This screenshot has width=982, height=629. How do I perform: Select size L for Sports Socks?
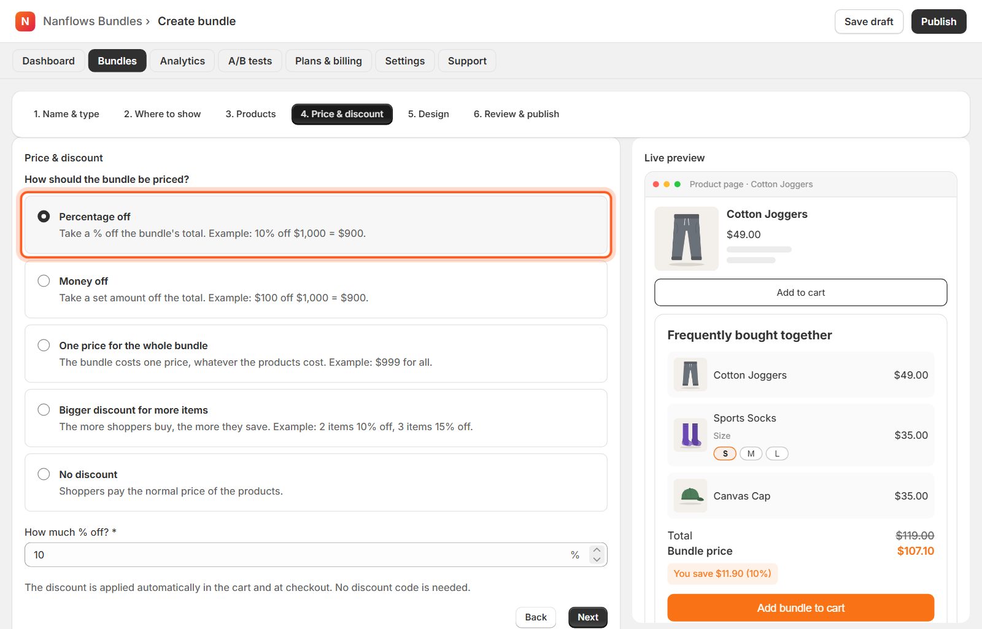(x=777, y=453)
